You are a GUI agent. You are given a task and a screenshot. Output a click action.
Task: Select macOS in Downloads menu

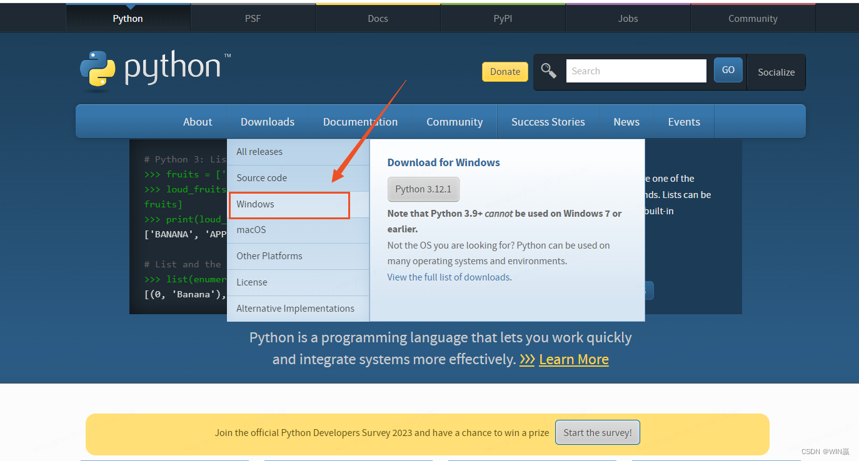298,230
